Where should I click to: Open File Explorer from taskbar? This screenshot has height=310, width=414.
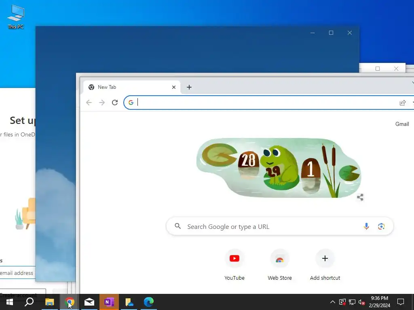tap(50, 302)
